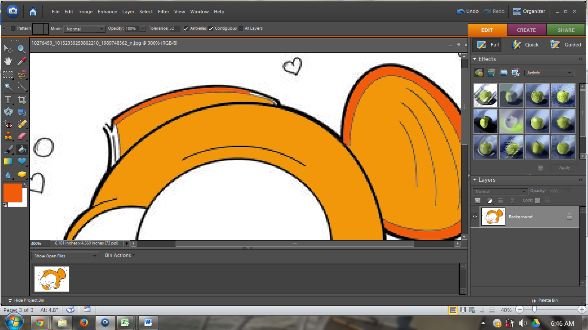
Task: Choose the Gradient tool
Action: pyautogui.click(x=8, y=162)
